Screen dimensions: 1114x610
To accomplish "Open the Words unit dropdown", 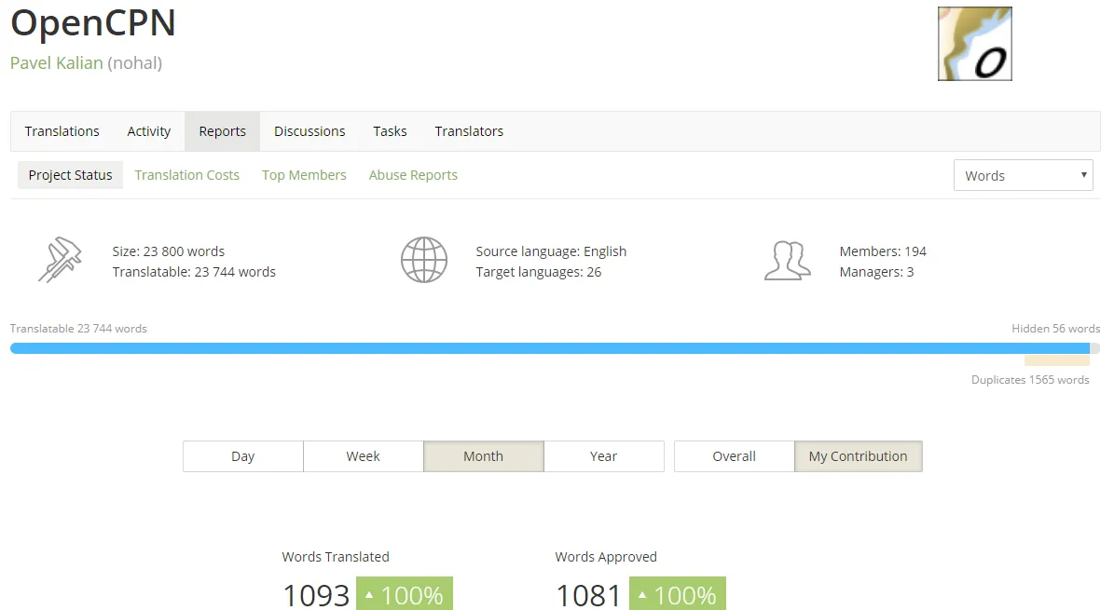I will (x=1023, y=175).
